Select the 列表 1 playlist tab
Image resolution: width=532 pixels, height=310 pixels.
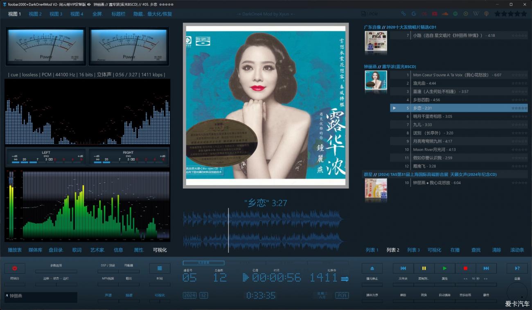point(372,250)
